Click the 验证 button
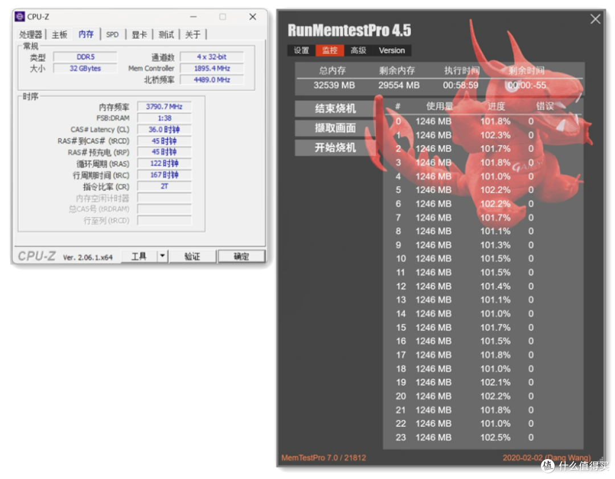Viewport: 615px width, 479px height. (x=192, y=257)
